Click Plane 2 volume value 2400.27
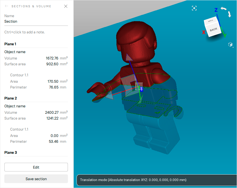Image resolution: width=237 pixels, height=188 pixels. coord(52,113)
